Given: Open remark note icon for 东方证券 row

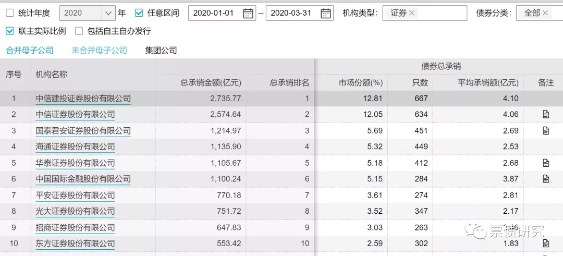Looking at the screenshot, I should tap(546, 243).
